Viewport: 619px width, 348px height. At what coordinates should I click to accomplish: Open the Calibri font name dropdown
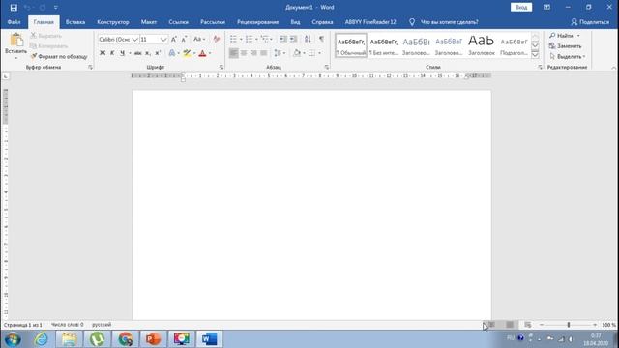pos(135,40)
